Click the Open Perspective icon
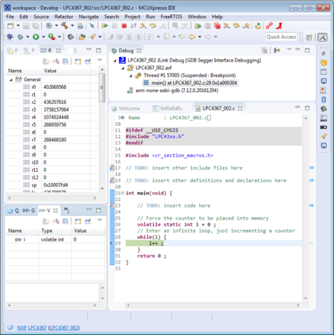 click(x=309, y=37)
